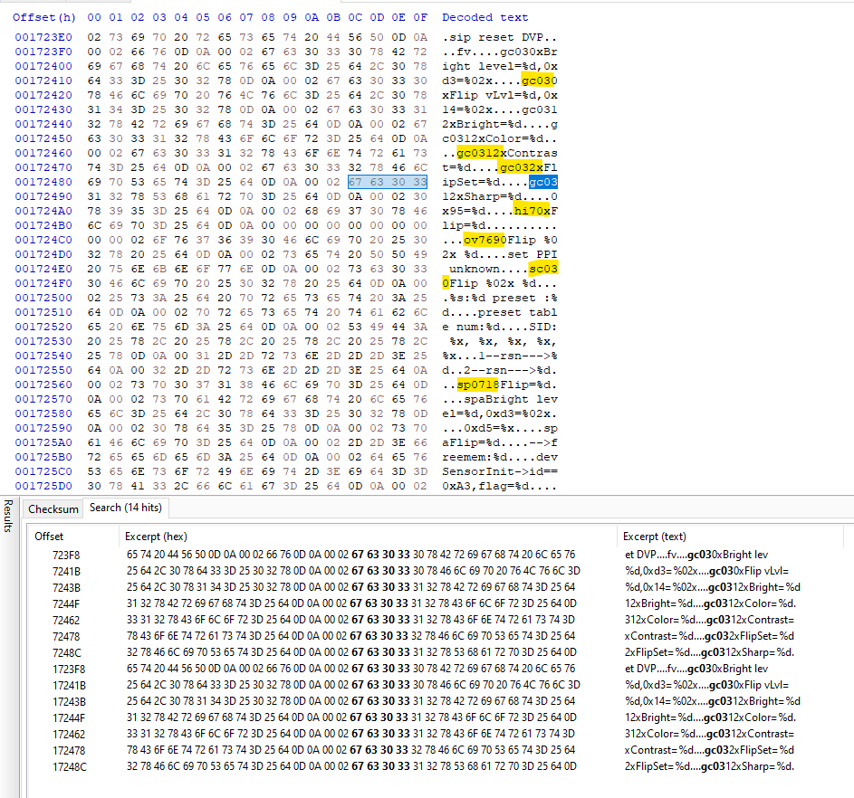Image resolution: width=854 pixels, height=798 pixels.
Task: Click hex row offset 00172560
Action: click(x=43, y=385)
